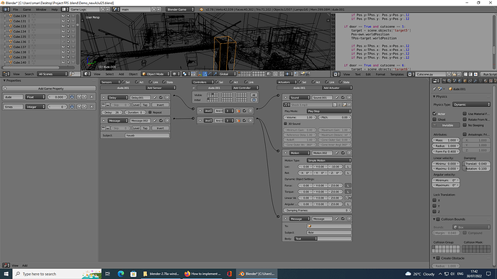Click the Invert button in Delay sensor

(x=161, y=105)
